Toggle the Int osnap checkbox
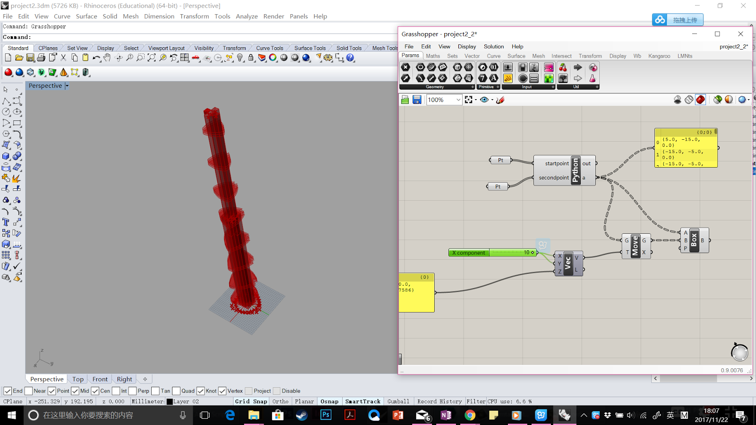756x425 pixels. click(116, 391)
